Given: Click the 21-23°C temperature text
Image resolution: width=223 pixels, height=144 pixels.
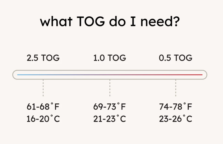Looking at the screenshot, I should coord(110,119).
